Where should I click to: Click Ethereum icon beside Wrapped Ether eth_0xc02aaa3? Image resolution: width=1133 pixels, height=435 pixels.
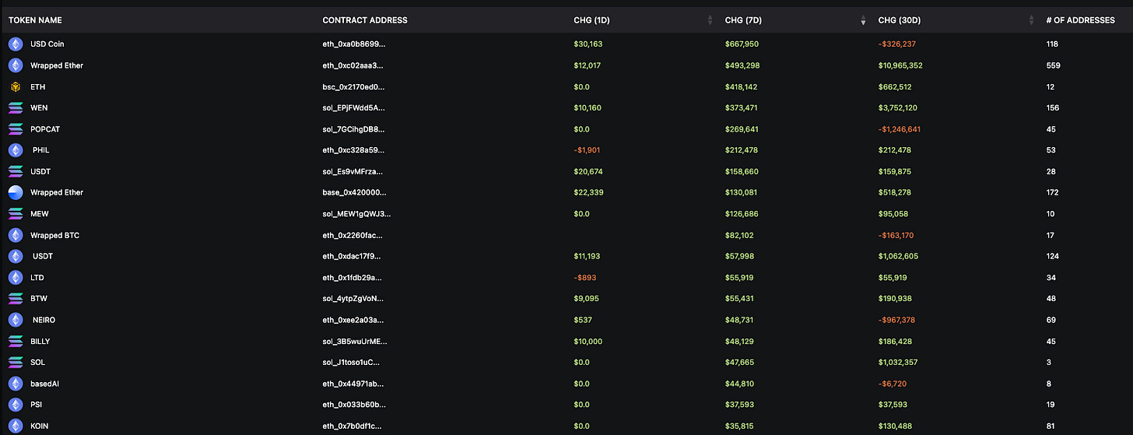click(15, 65)
